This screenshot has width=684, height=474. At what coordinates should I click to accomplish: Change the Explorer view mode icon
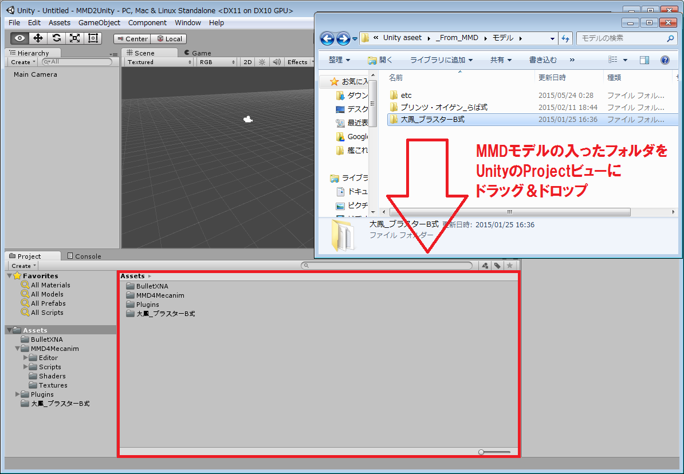click(614, 60)
